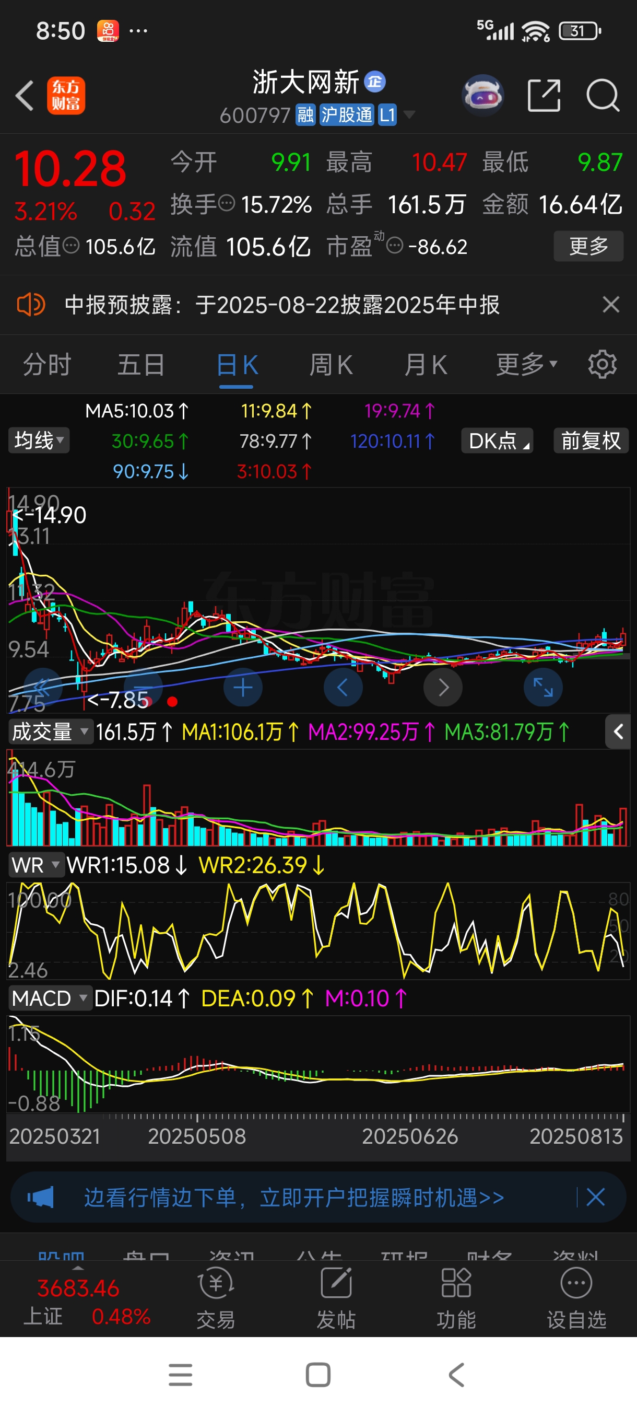Tap the info icon beside 换手
Screen dimensions: 637x1417
(227, 204)
